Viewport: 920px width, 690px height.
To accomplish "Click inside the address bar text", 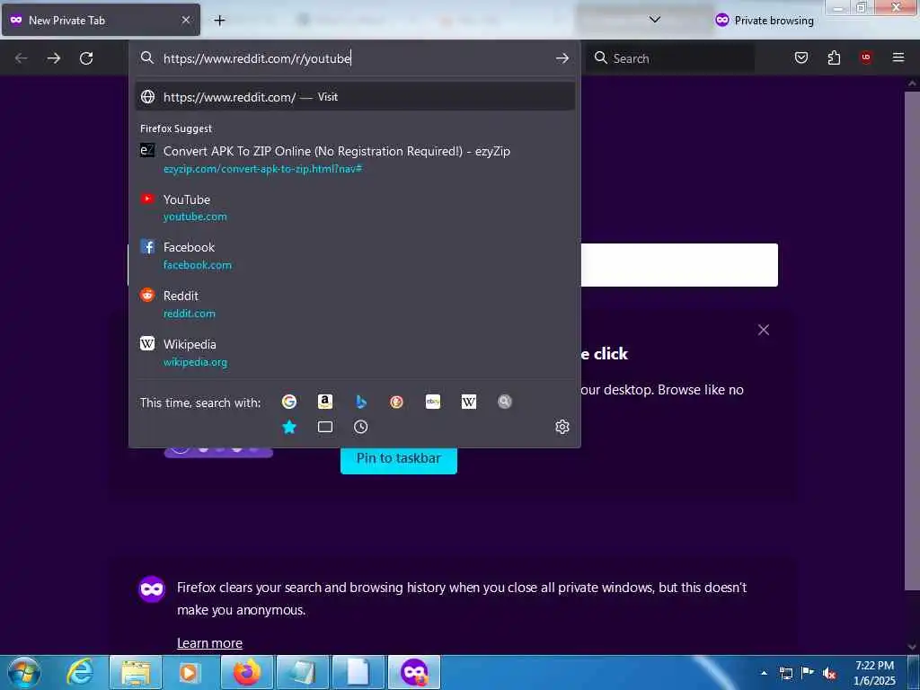I will 257,58.
